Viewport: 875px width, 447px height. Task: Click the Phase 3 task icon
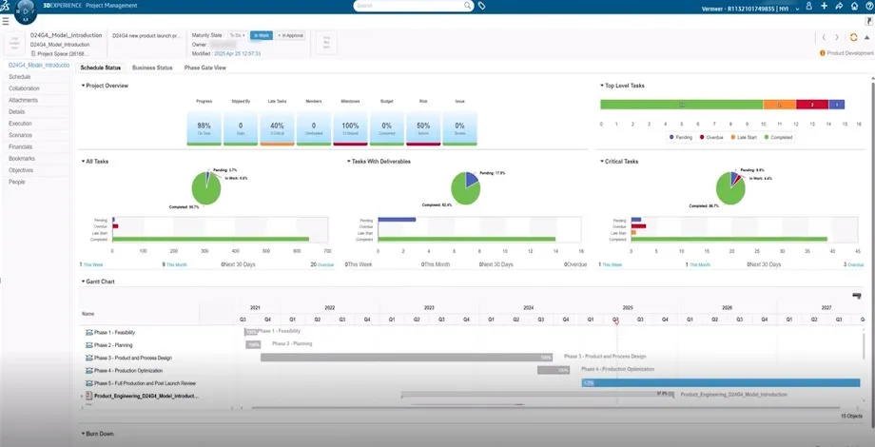[x=88, y=358]
